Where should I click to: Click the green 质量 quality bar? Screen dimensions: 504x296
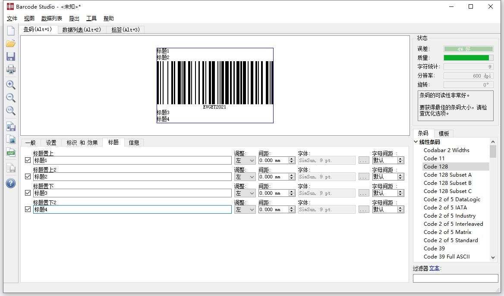pos(468,58)
